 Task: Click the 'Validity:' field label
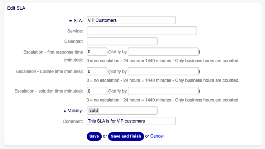click(x=75, y=111)
